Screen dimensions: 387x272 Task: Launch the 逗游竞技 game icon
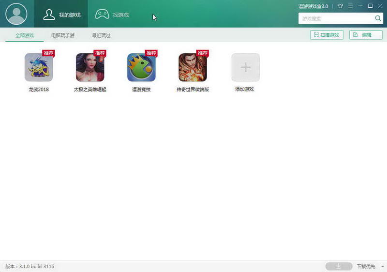141,67
